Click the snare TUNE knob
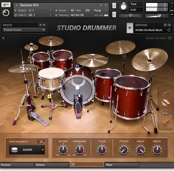174x171 pixels. coord(102,150)
